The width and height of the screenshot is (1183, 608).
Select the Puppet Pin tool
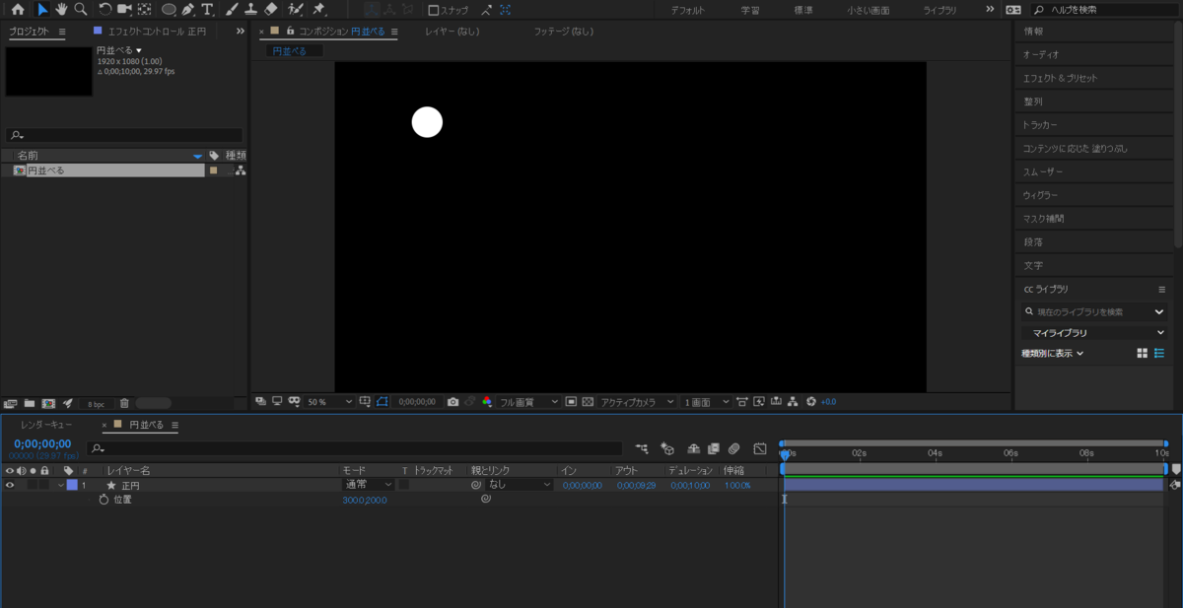(x=318, y=9)
